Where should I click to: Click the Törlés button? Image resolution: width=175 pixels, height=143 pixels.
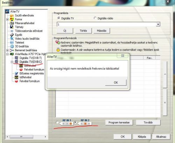pyautogui.click(x=83, y=31)
